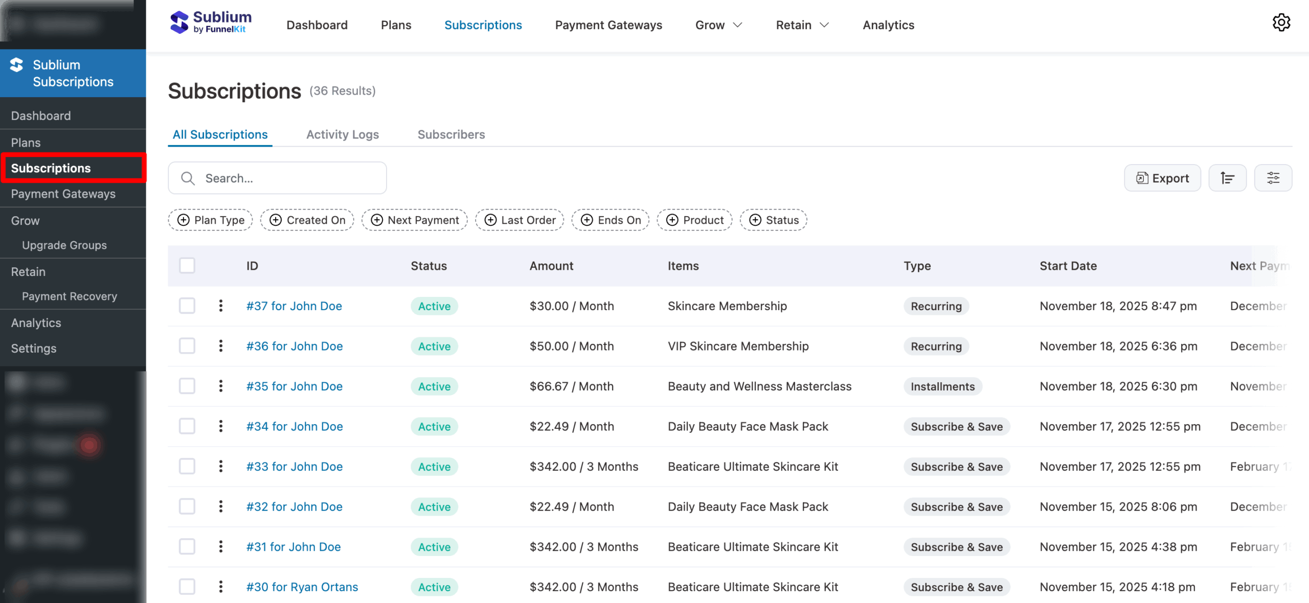Image resolution: width=1309 pixels, height=603 pixels.
Task: Open the Created On filter
Action: [x=307, y=220]
